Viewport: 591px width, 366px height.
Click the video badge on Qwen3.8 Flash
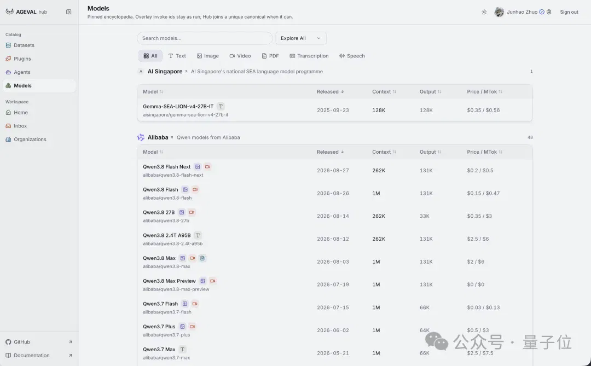point(195,190)
